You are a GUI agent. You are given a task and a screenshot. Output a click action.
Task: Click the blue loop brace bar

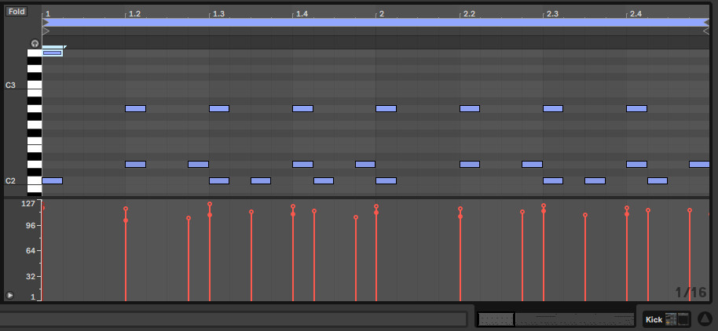click(x=375, y=23)
